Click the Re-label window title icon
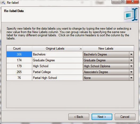The width and height of the screenshot is (140, 124). pos(3,3)
